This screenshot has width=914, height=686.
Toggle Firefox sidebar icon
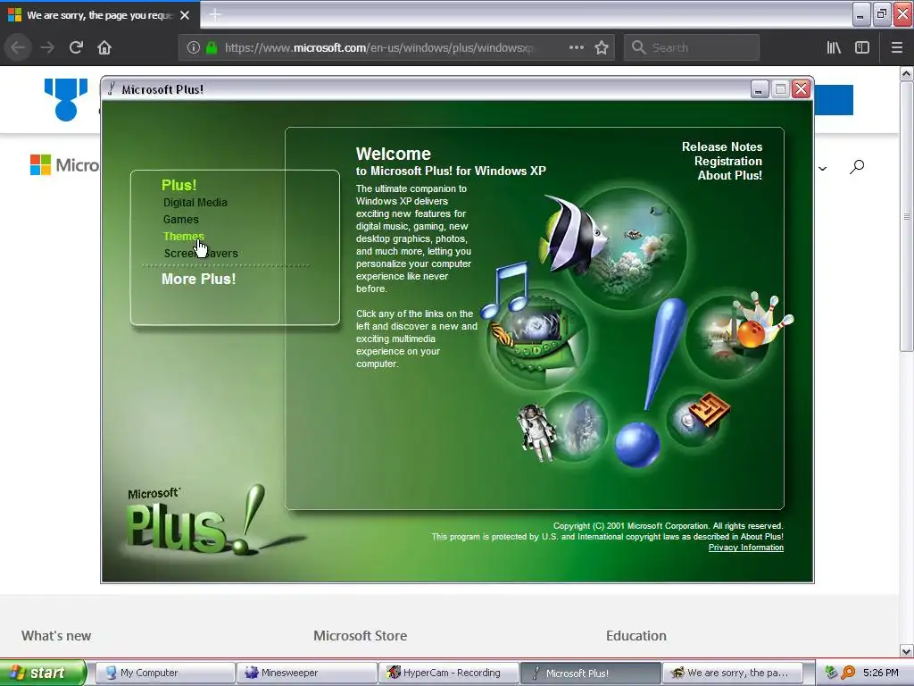pyautogui.click(x=862, y=47)
